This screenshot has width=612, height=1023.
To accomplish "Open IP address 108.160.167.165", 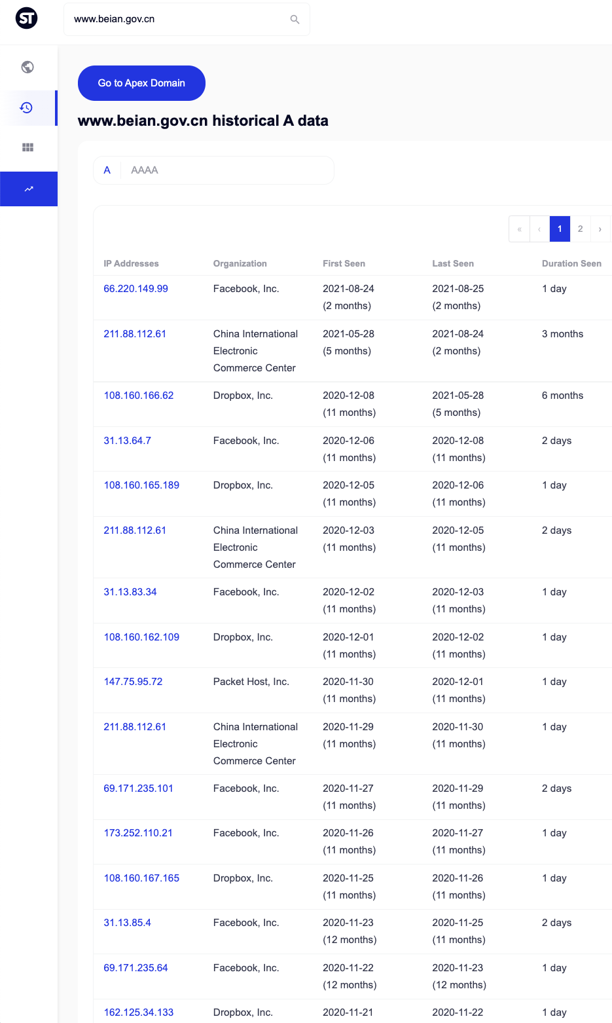I will 141,878.
